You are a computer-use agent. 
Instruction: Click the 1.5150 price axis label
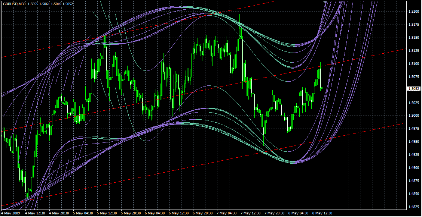(x=414, y=38)
